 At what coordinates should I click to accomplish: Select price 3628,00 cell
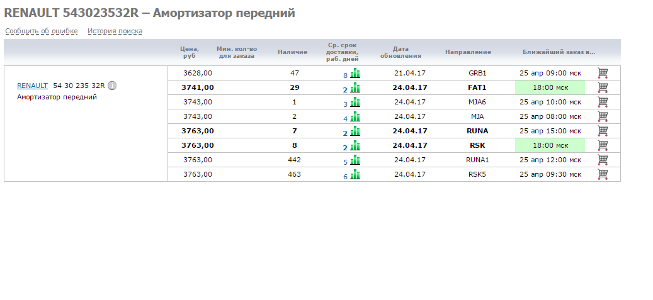pyautogui.click(x=198, y=73)
